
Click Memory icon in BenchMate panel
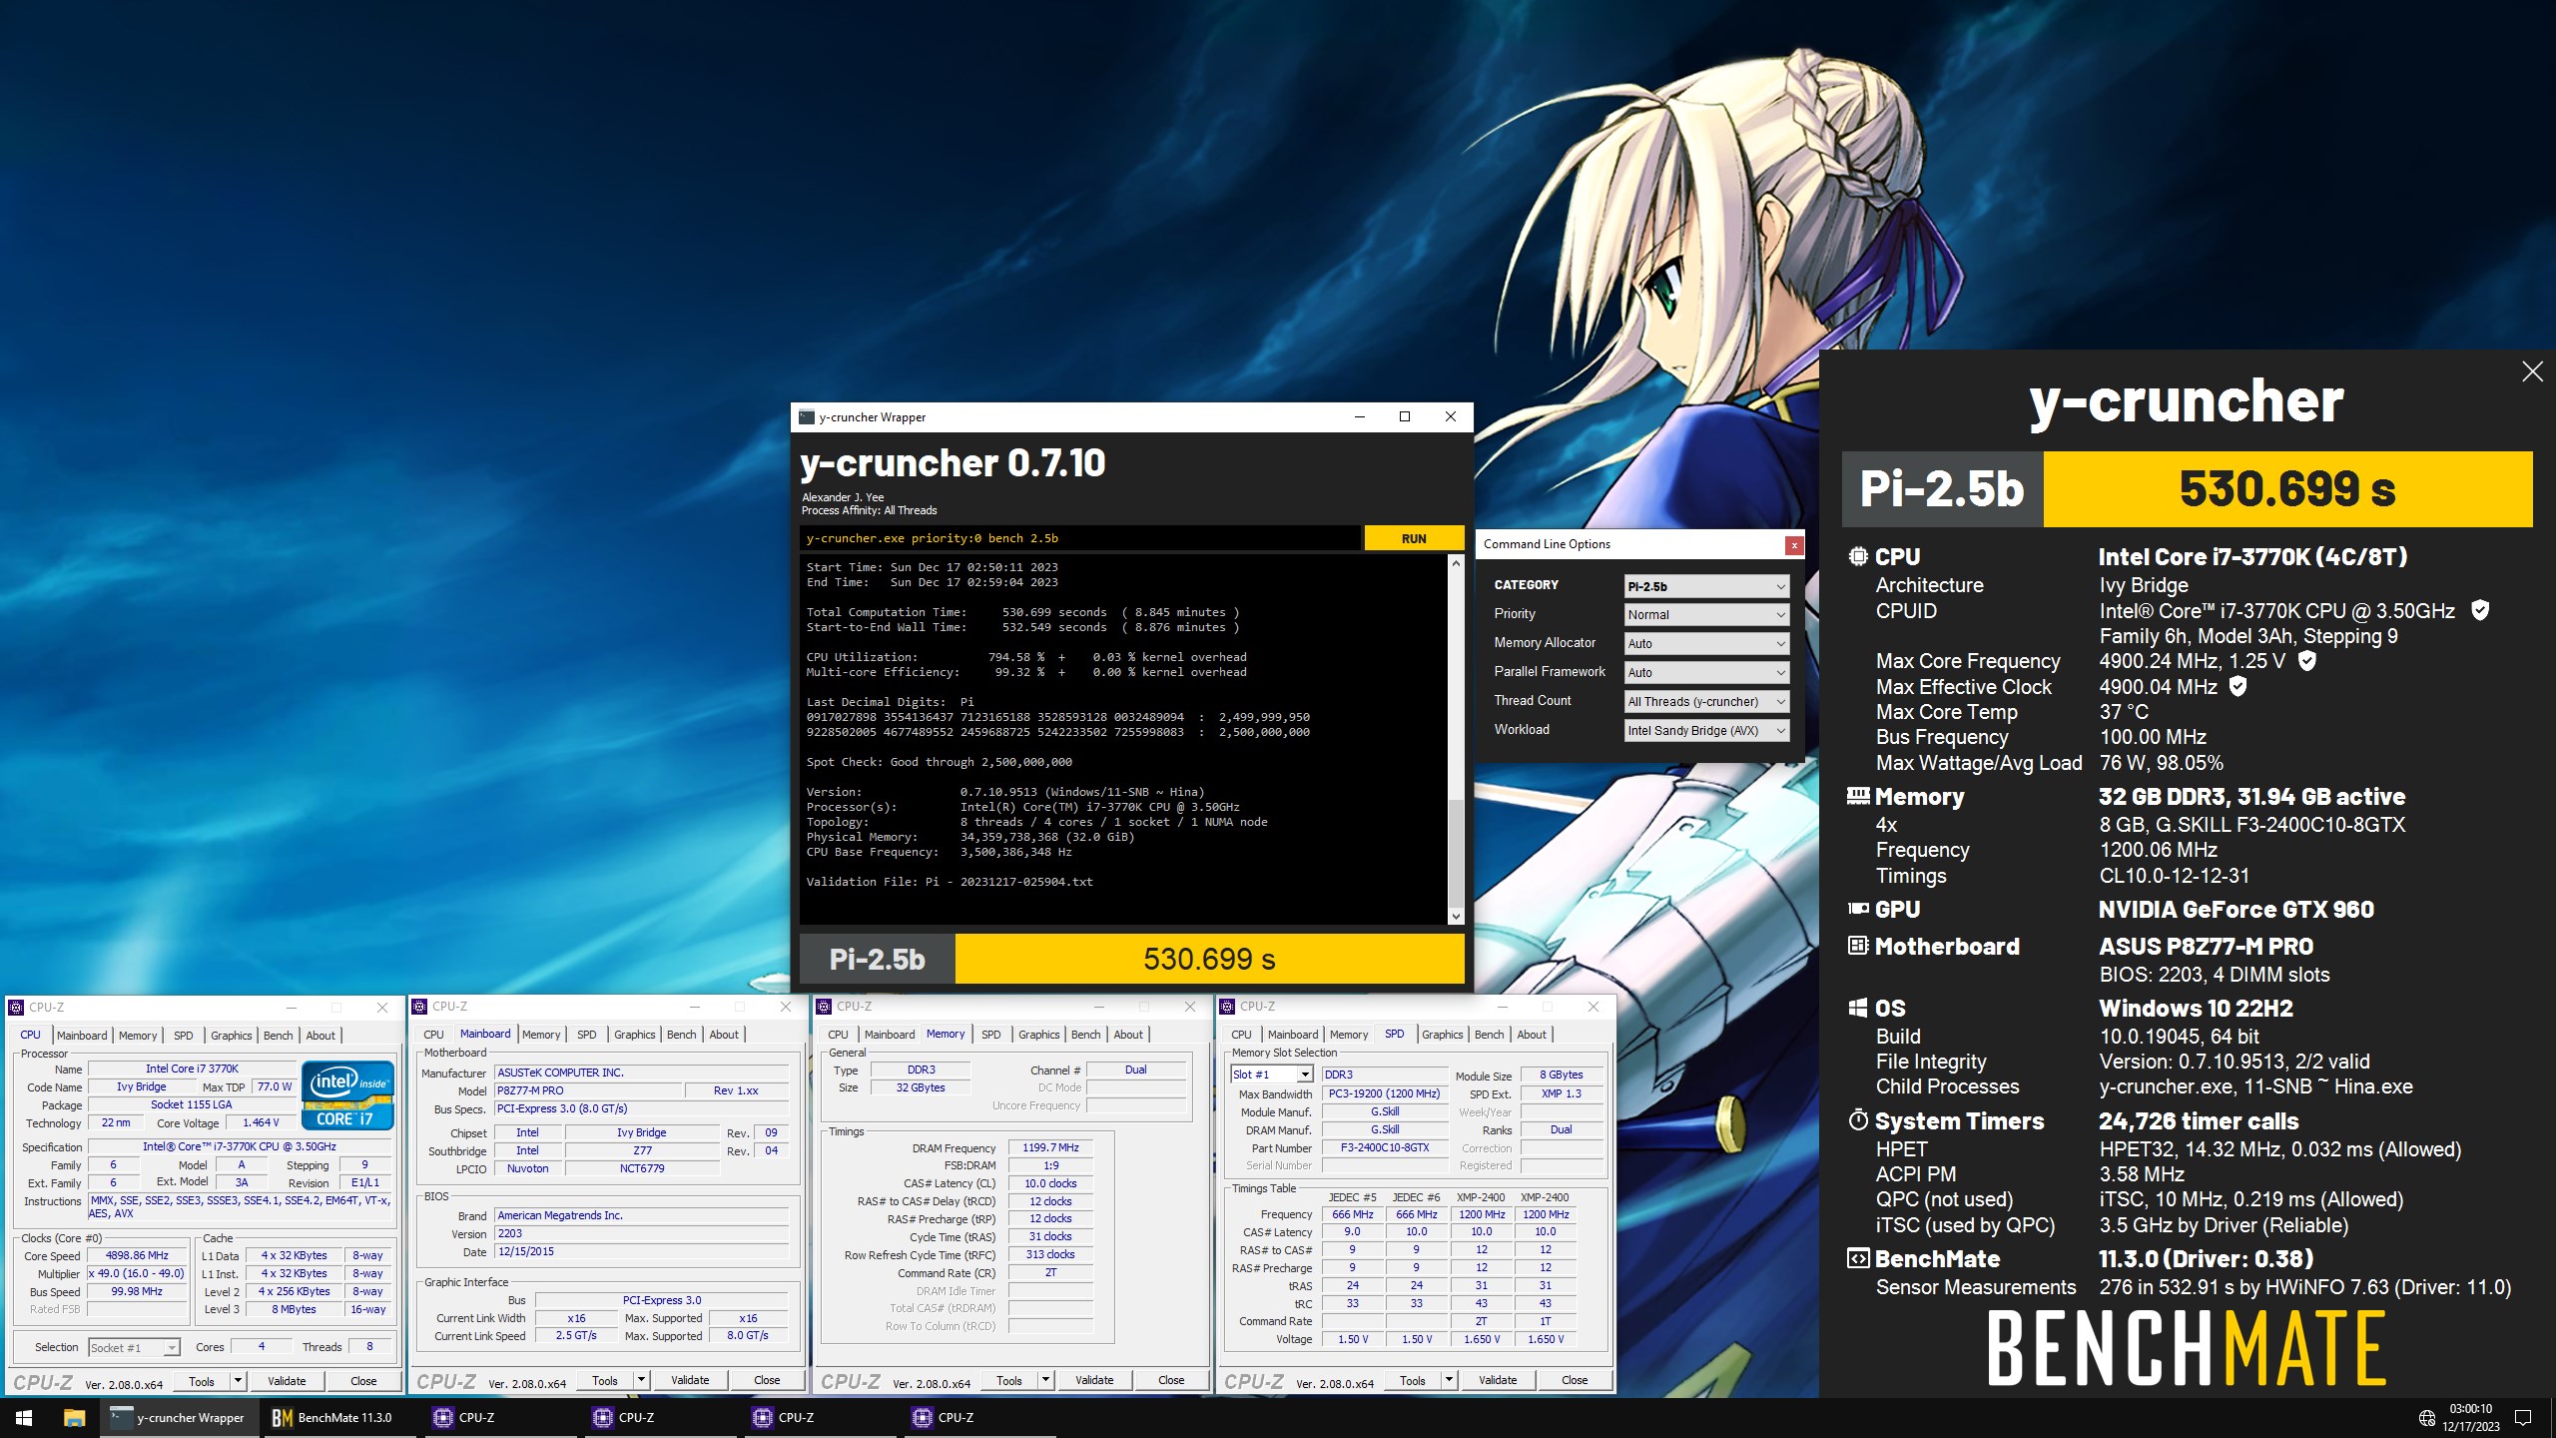pyautogui.click(x=1857, y=796)
